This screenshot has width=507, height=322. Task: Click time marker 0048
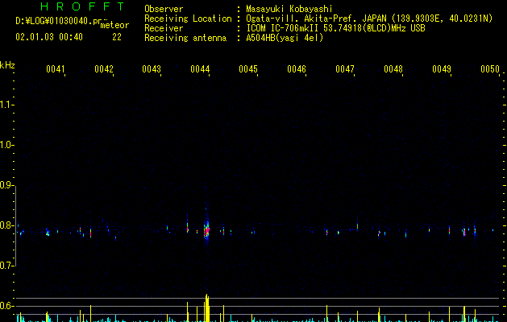tap(393, 68)
